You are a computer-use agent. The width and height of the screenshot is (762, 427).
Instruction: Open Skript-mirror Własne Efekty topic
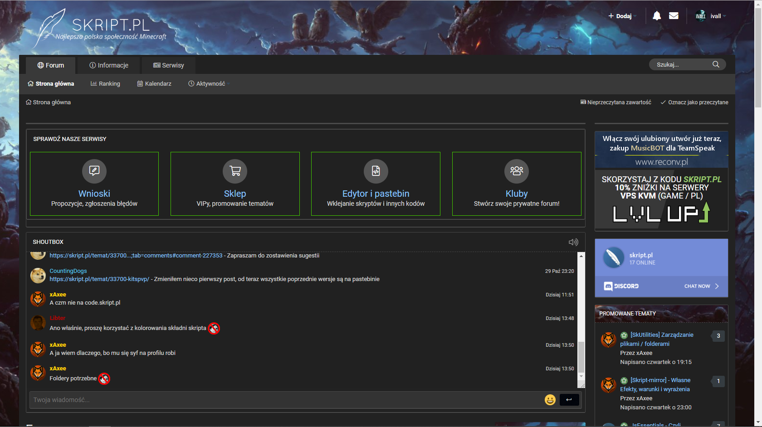click(x=655, y=385)
